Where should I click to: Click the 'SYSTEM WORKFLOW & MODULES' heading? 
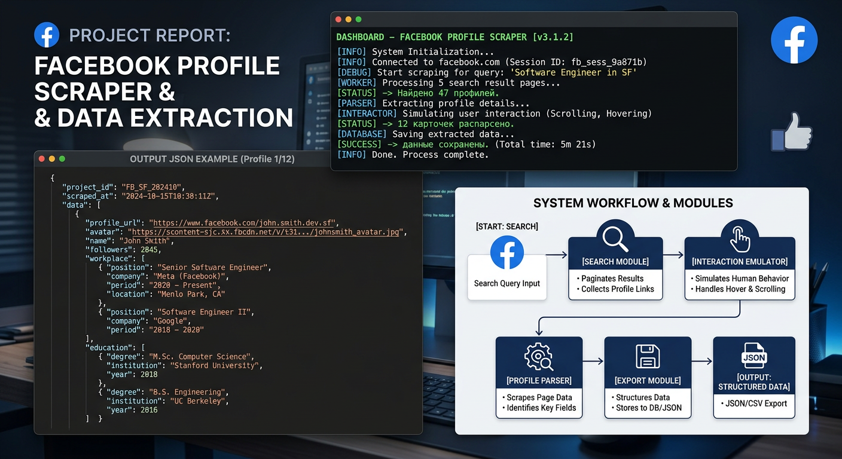click(633, 203)
